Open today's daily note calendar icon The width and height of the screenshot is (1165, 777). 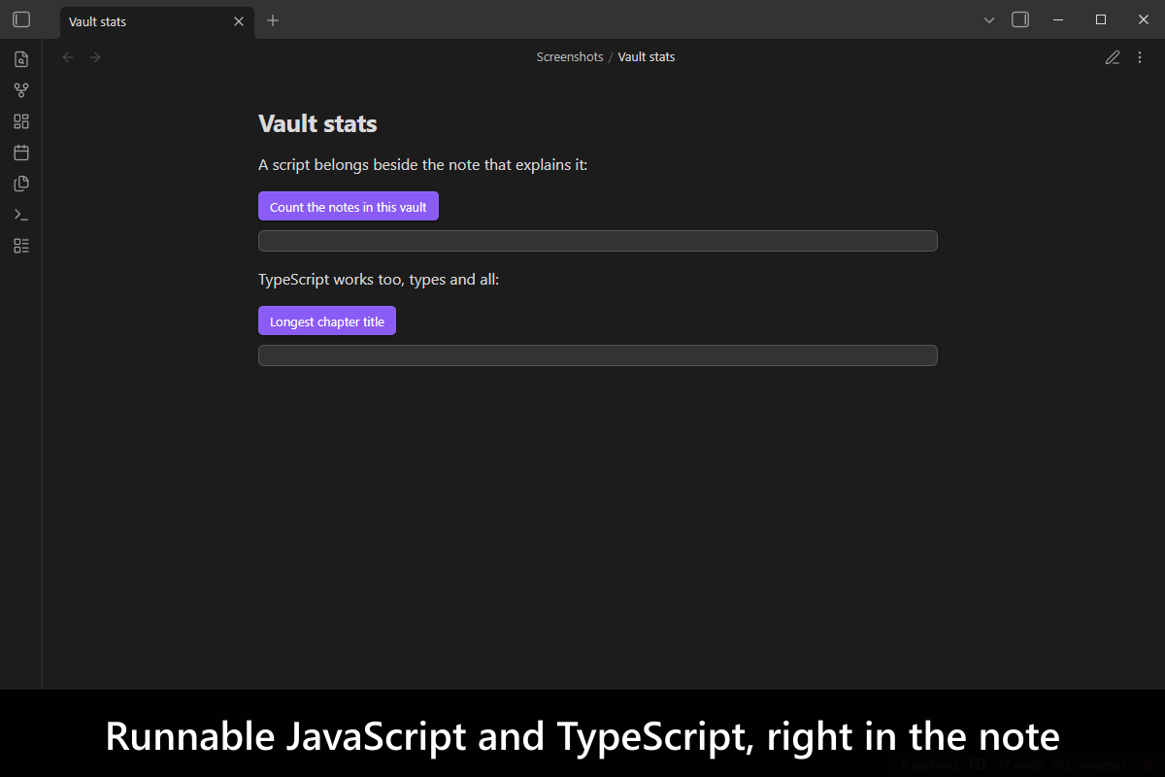click(x=21, y=152)
